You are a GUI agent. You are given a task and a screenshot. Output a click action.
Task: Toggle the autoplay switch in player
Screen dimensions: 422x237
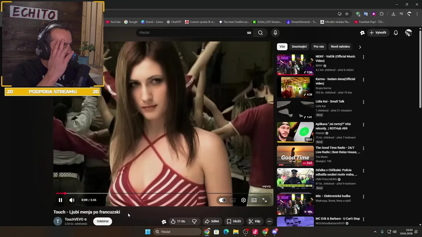(223, 200)
